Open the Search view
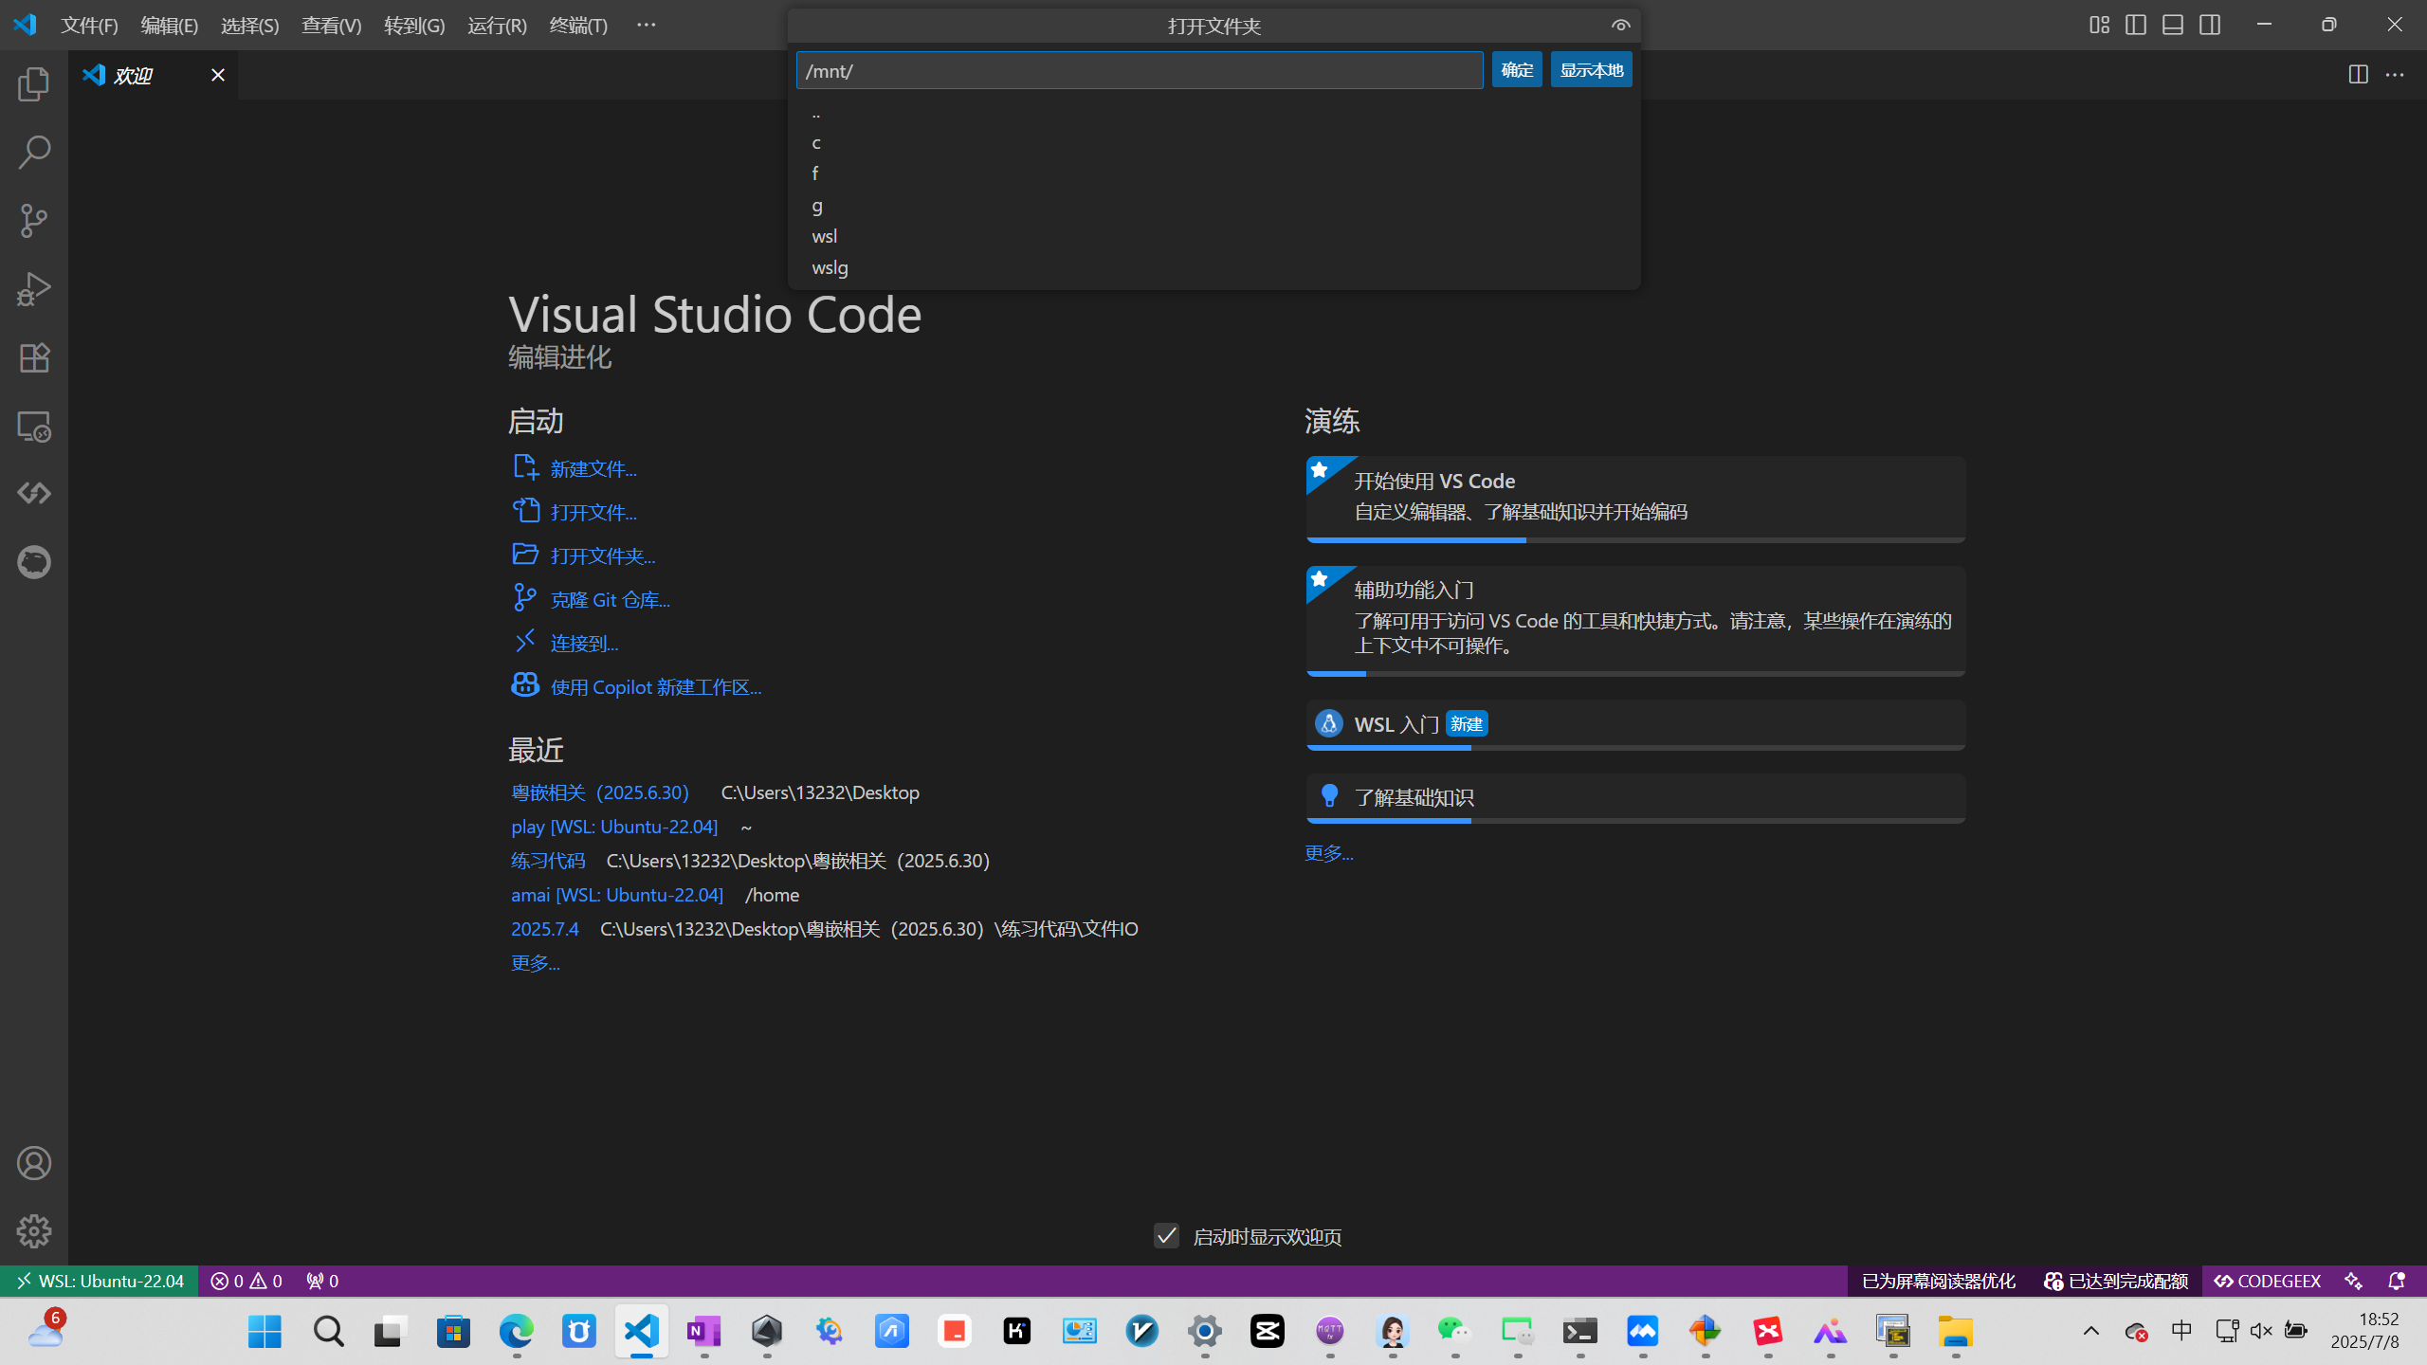The width and height of the screenshot is (2427, 1365). pos(33,152)
